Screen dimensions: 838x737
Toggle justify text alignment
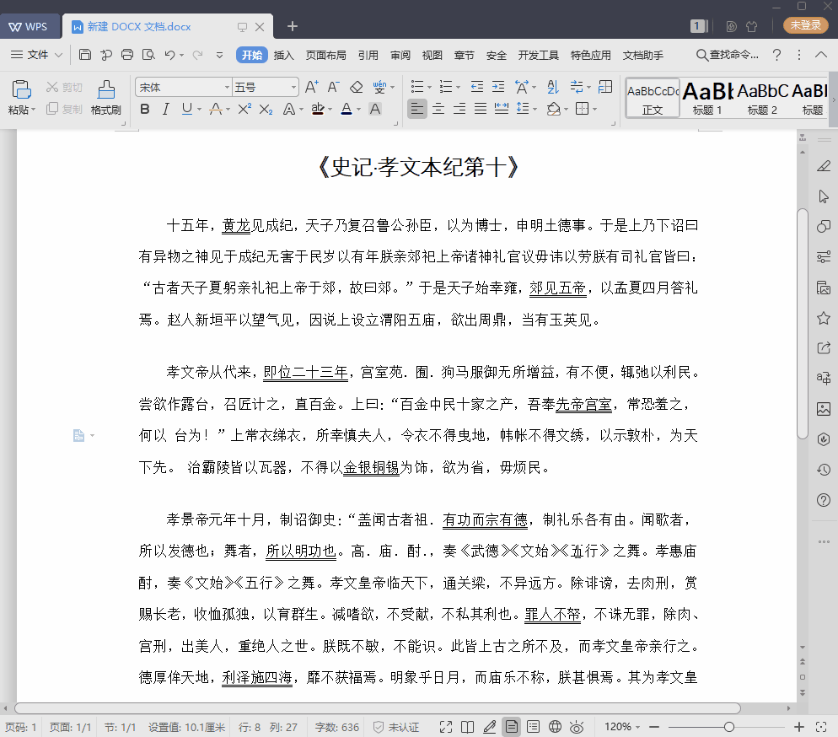(481, 109)
